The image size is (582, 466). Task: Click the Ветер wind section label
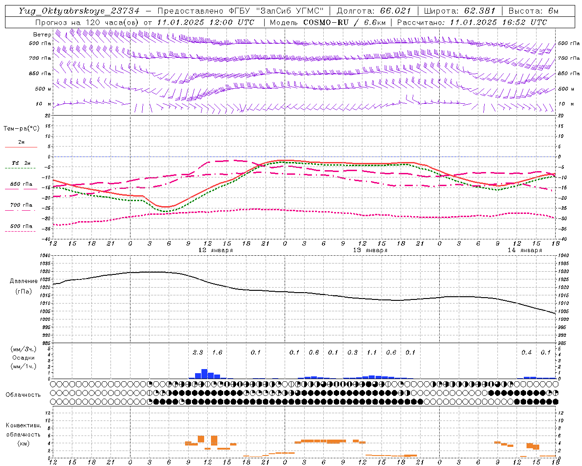[x=42, y=35]
